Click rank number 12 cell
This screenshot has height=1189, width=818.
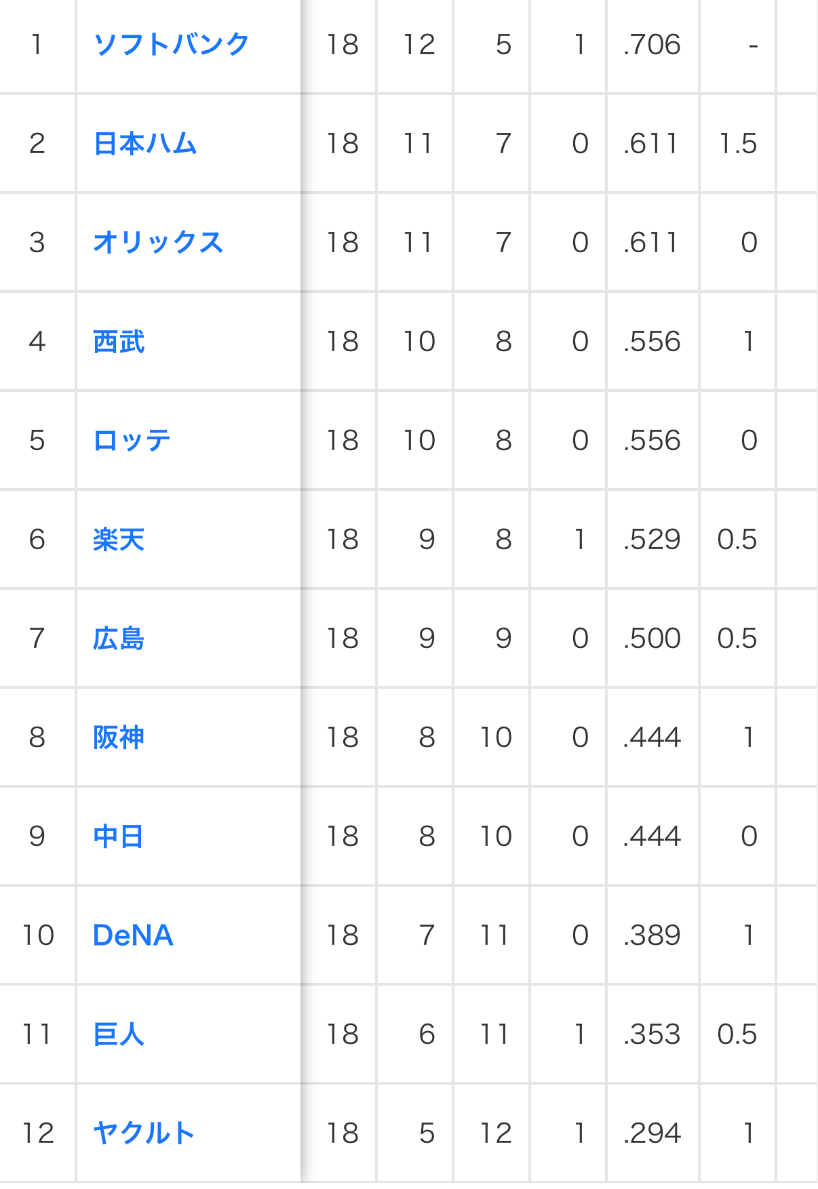point(37,1133)
